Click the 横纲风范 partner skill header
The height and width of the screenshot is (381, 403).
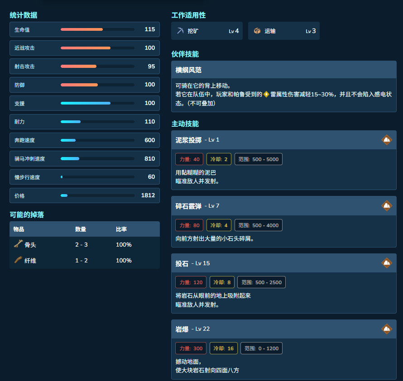tap(284, 70)
